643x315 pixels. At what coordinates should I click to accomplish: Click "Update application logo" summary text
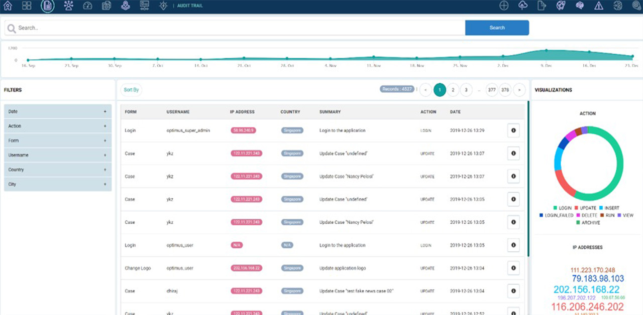point(343,268)
